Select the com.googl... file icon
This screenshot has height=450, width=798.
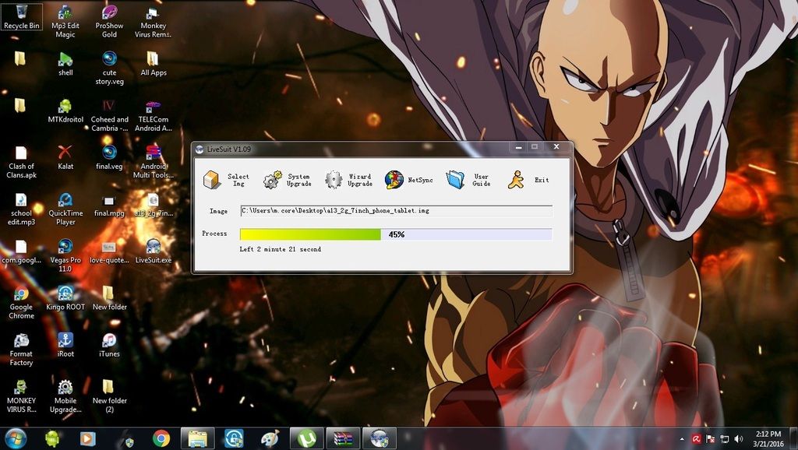tap(21, 251)
